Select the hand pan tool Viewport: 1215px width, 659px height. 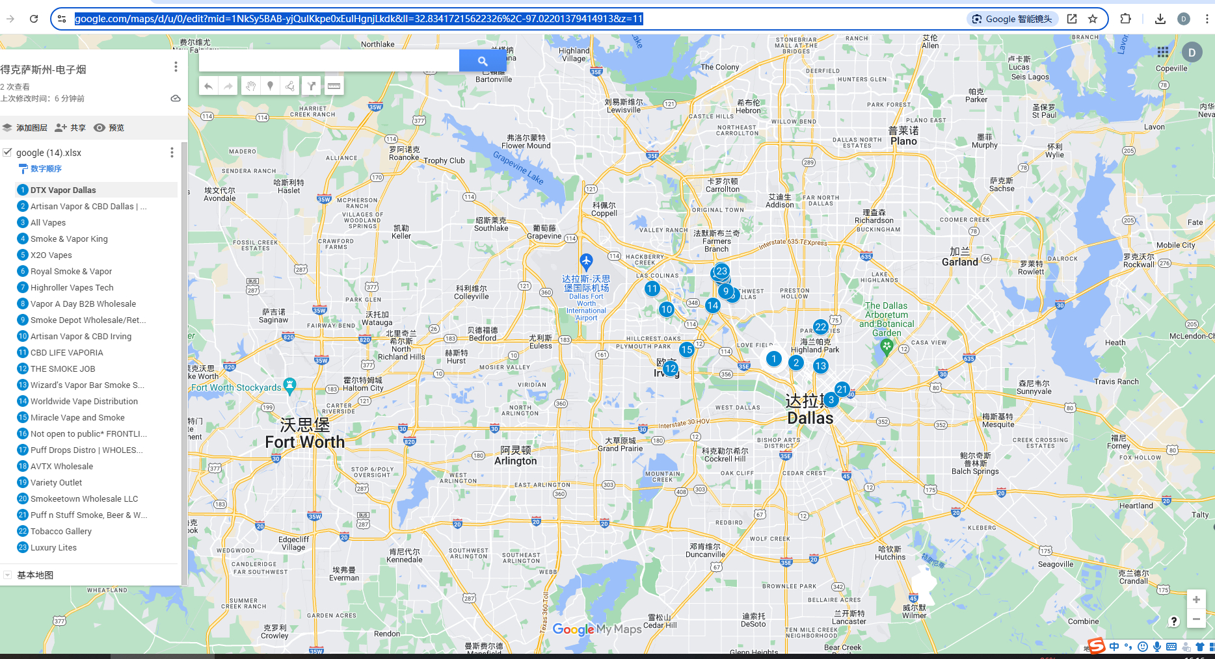point(250,86)
